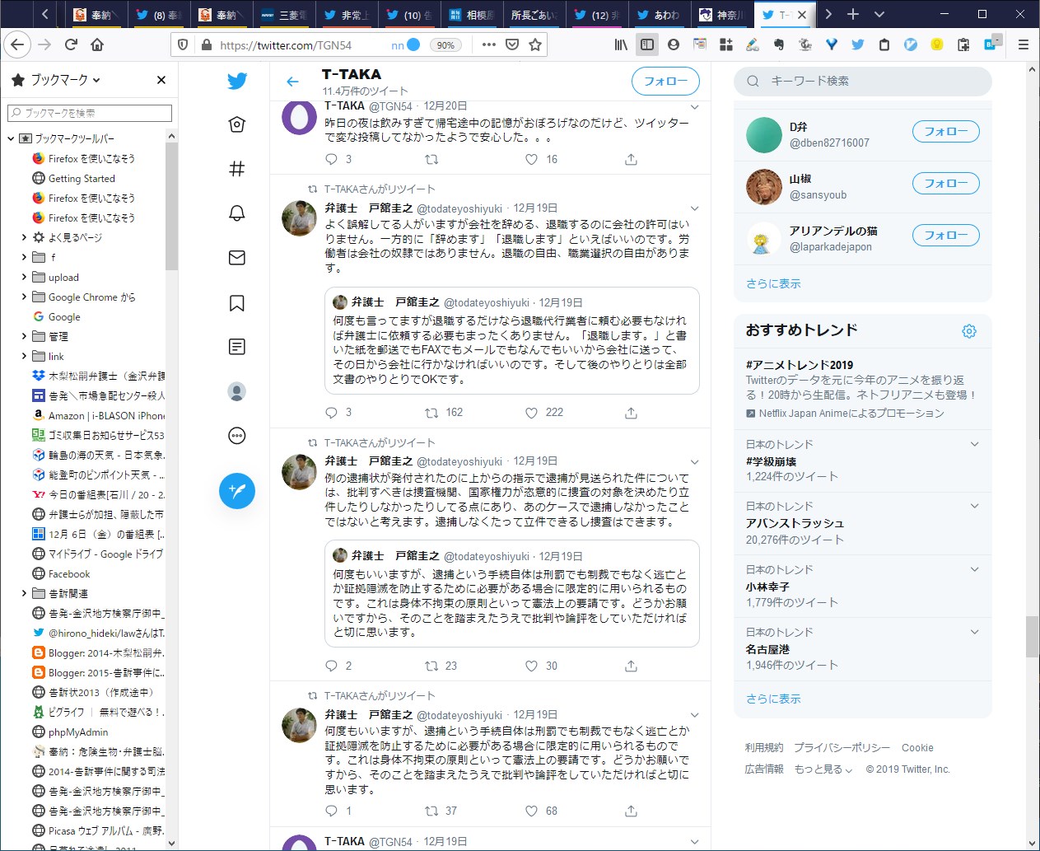Bookmark this page with star icon
Image resolution: width=1040 pixels, height=851 pixels.
coord(535,44)
